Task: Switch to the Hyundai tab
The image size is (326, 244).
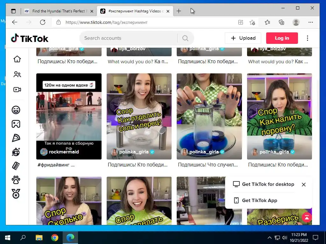Action: (x=59, y=11)
